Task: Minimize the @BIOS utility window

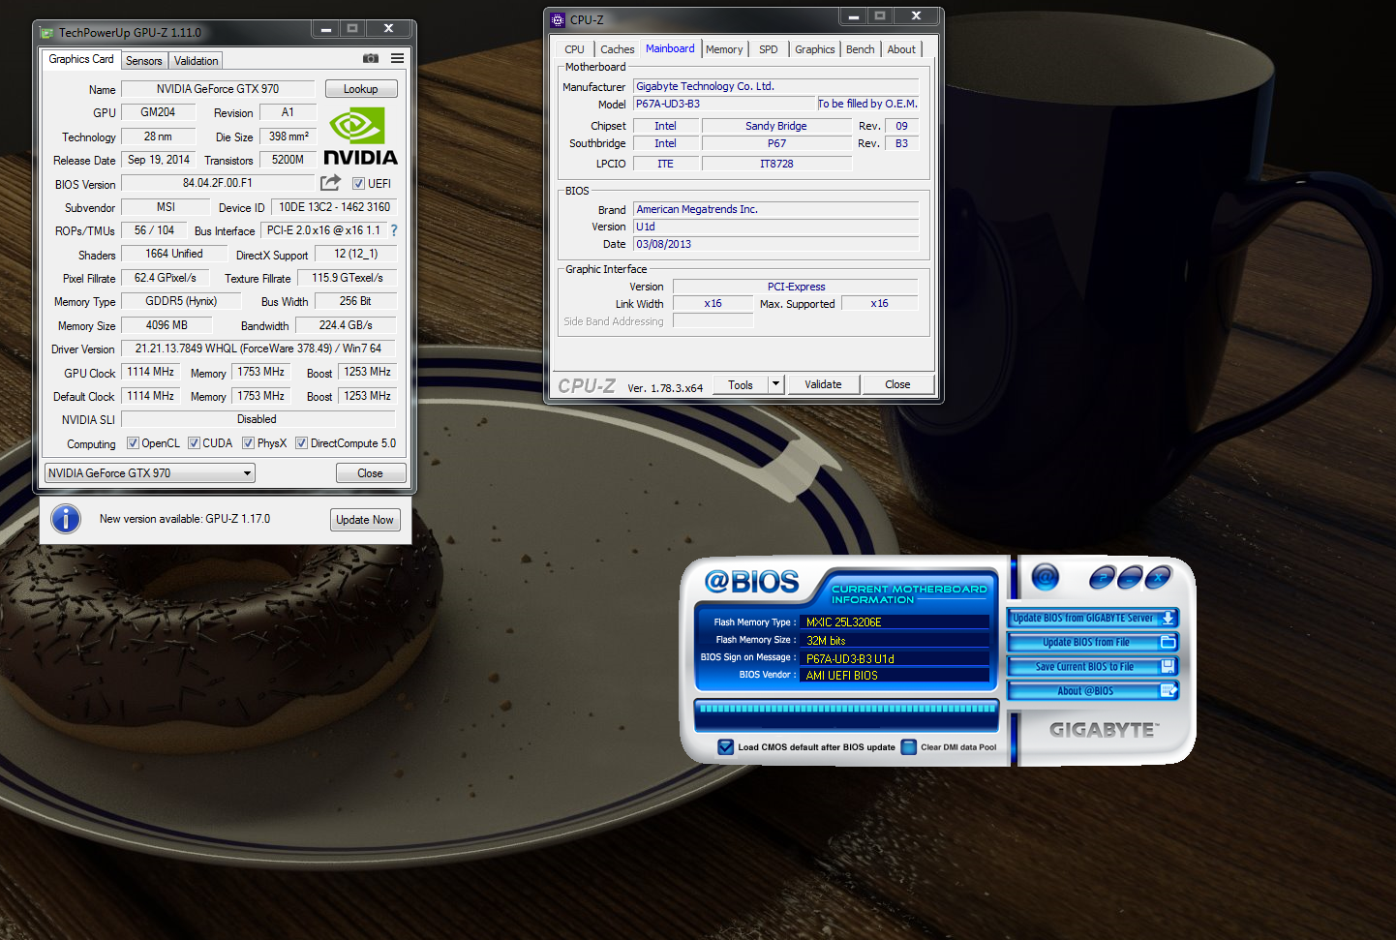Action: click(1130, 579)
